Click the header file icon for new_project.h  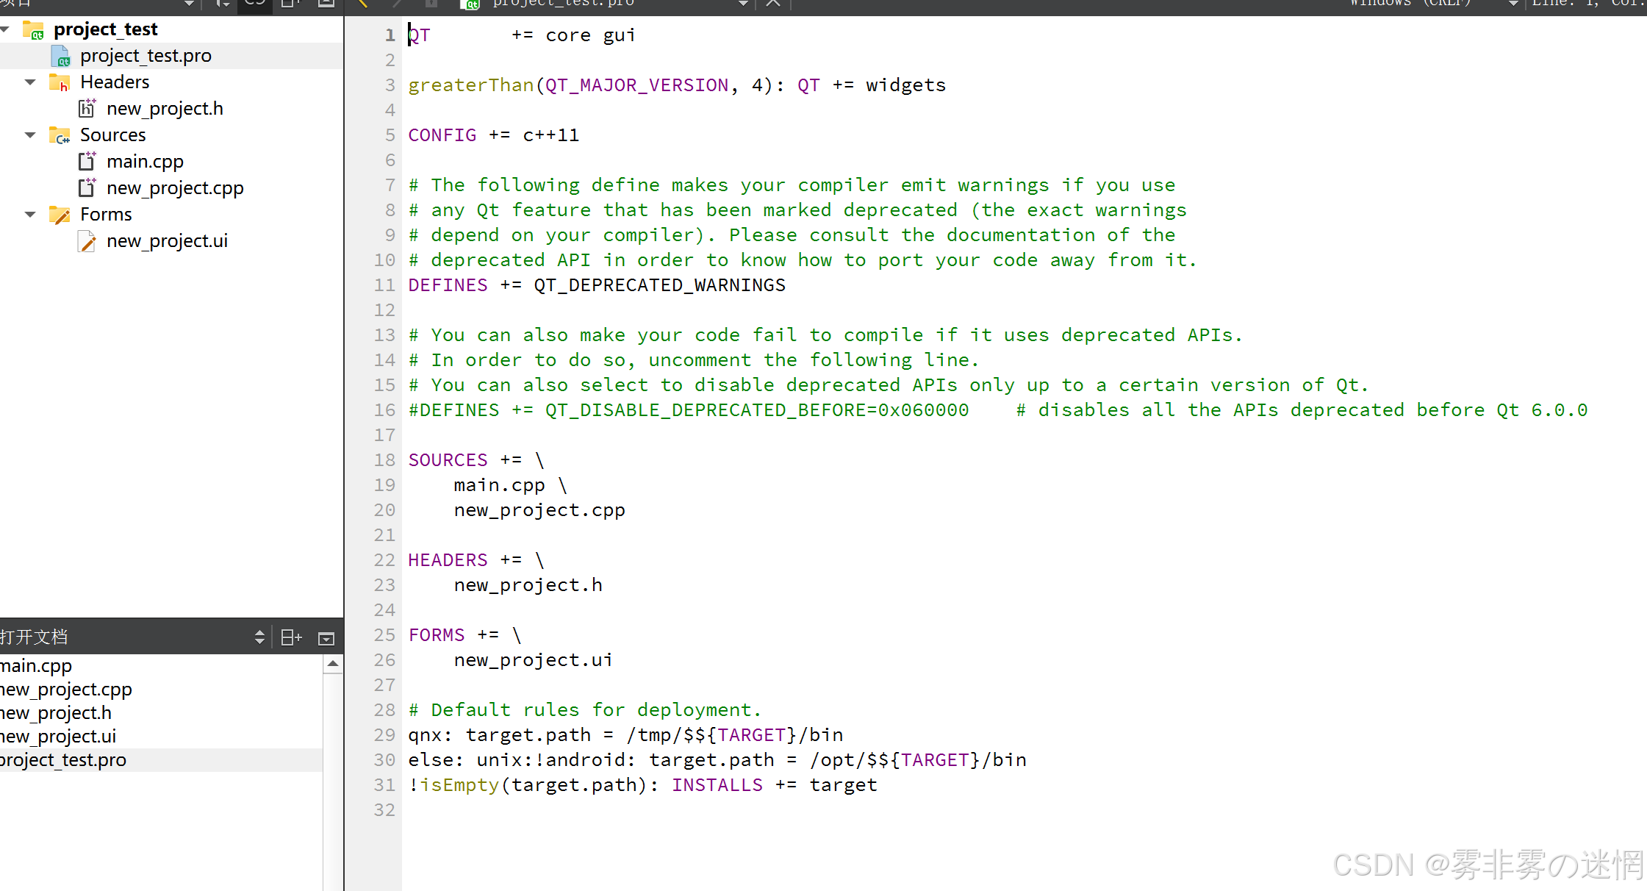(87, 109)
